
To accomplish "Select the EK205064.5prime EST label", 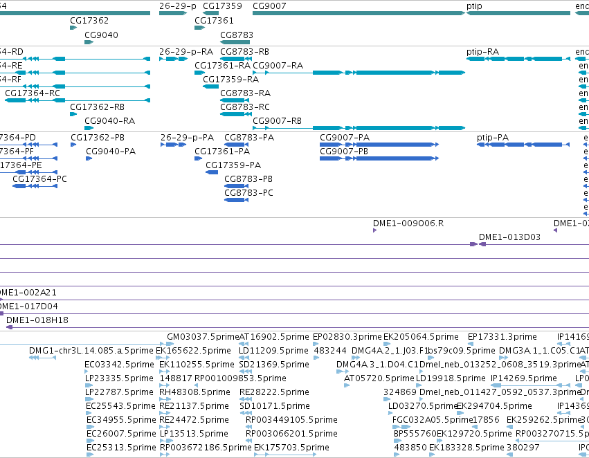I will point(421,337).
